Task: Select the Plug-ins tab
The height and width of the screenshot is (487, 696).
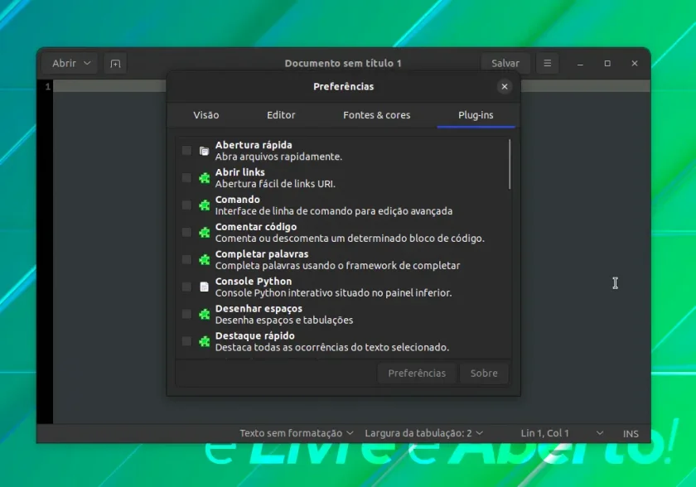Action: (x=476, y=115)
